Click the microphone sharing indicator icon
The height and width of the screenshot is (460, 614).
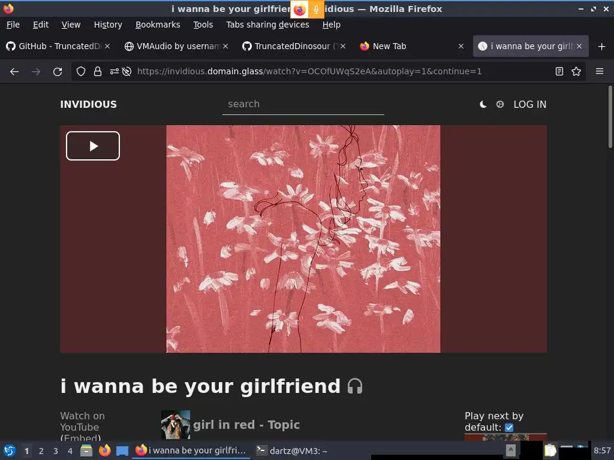click(316, 10)
